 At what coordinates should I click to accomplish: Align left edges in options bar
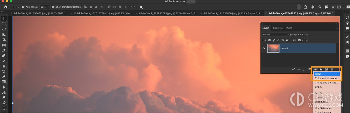tap(85, 7)
